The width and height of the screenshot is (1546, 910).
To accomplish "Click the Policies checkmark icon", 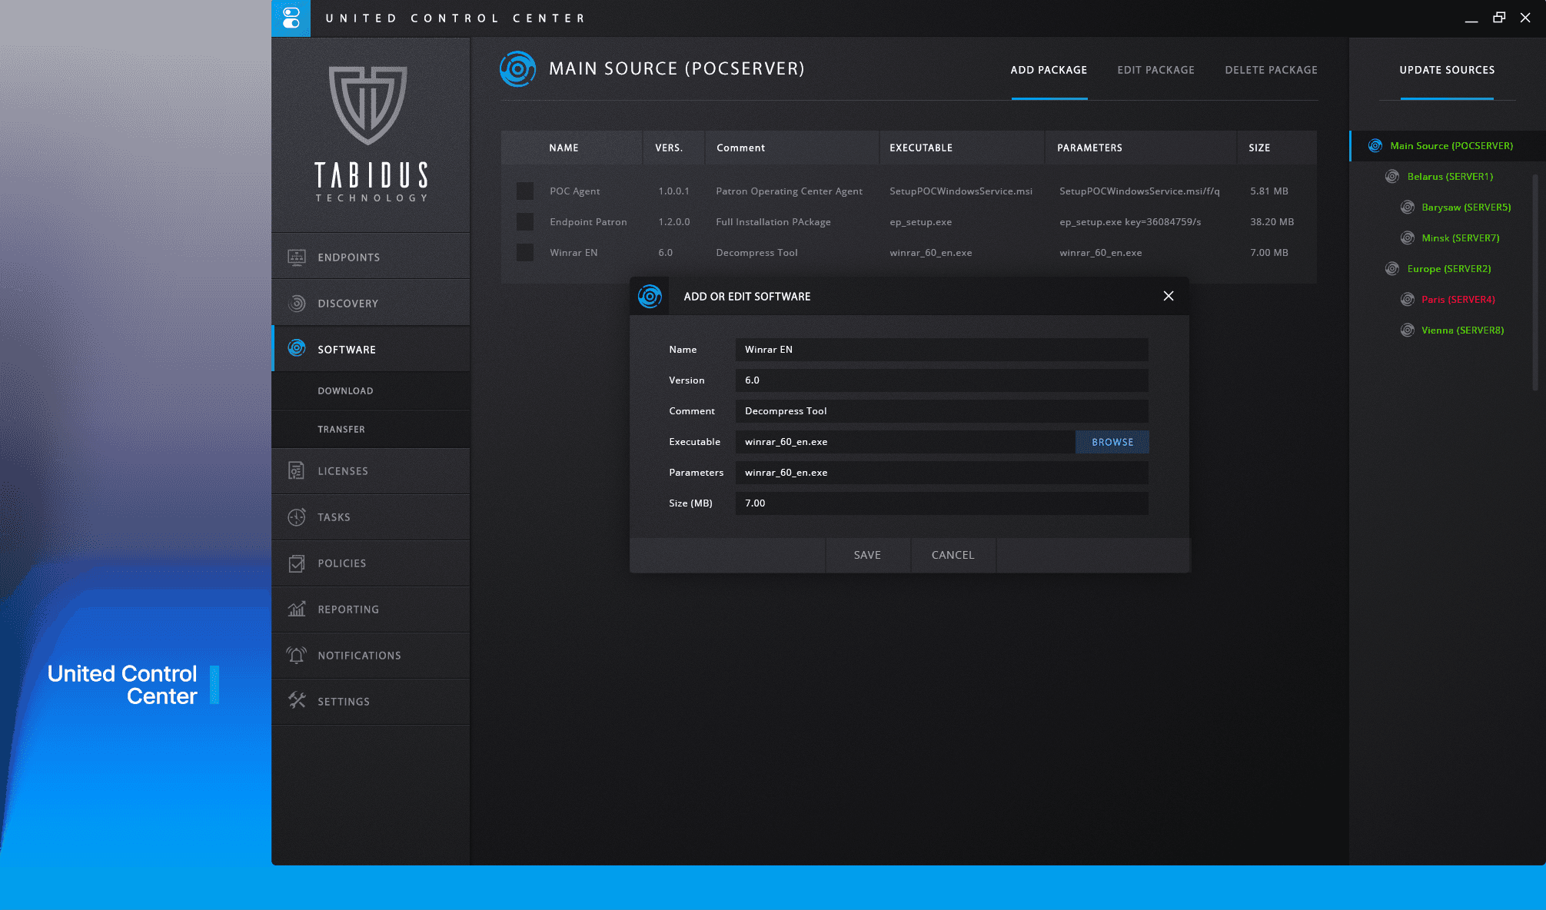I will pos(297,563).
